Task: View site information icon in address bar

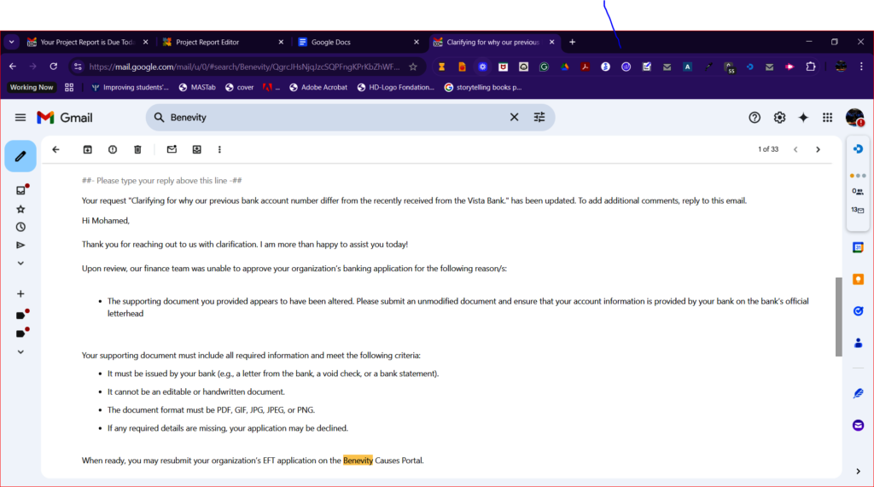Action: click(x=78, y=67)
